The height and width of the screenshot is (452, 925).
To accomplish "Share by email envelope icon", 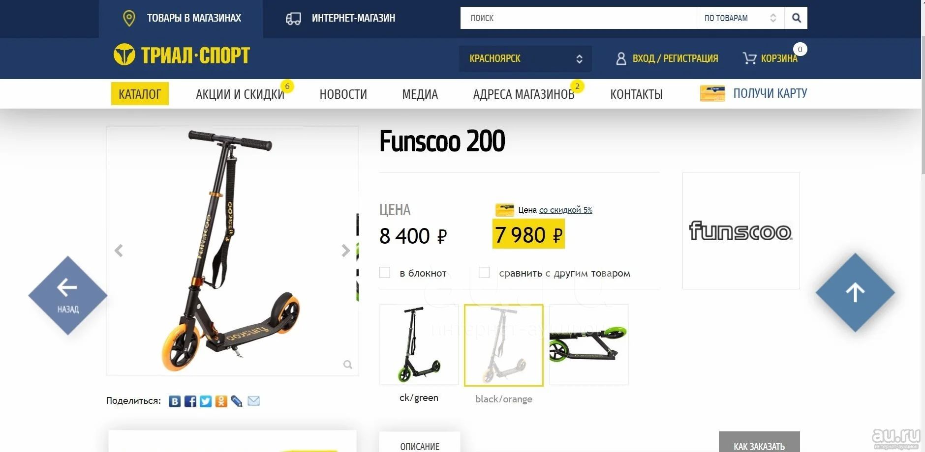I will tap(253, 401).
